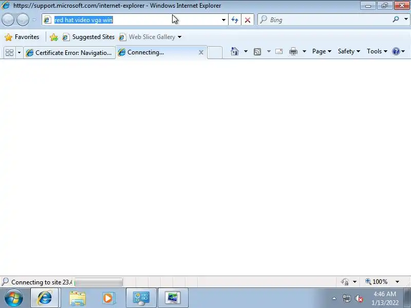This screenshot has width=411, height=308.
Task: Click the Read Mail icon
Action: pyautogui.click(x=279, y=51)
